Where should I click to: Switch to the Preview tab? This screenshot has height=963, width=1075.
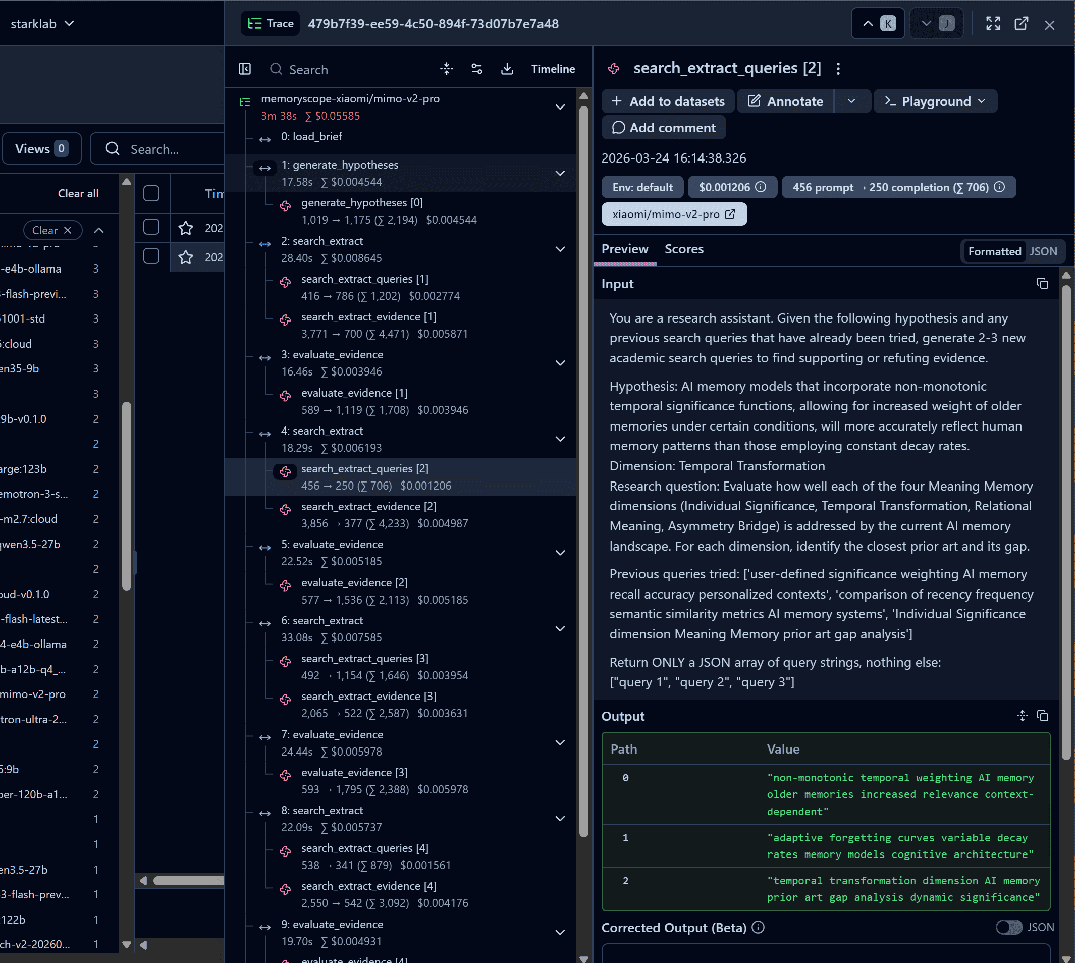coord(625,249)
